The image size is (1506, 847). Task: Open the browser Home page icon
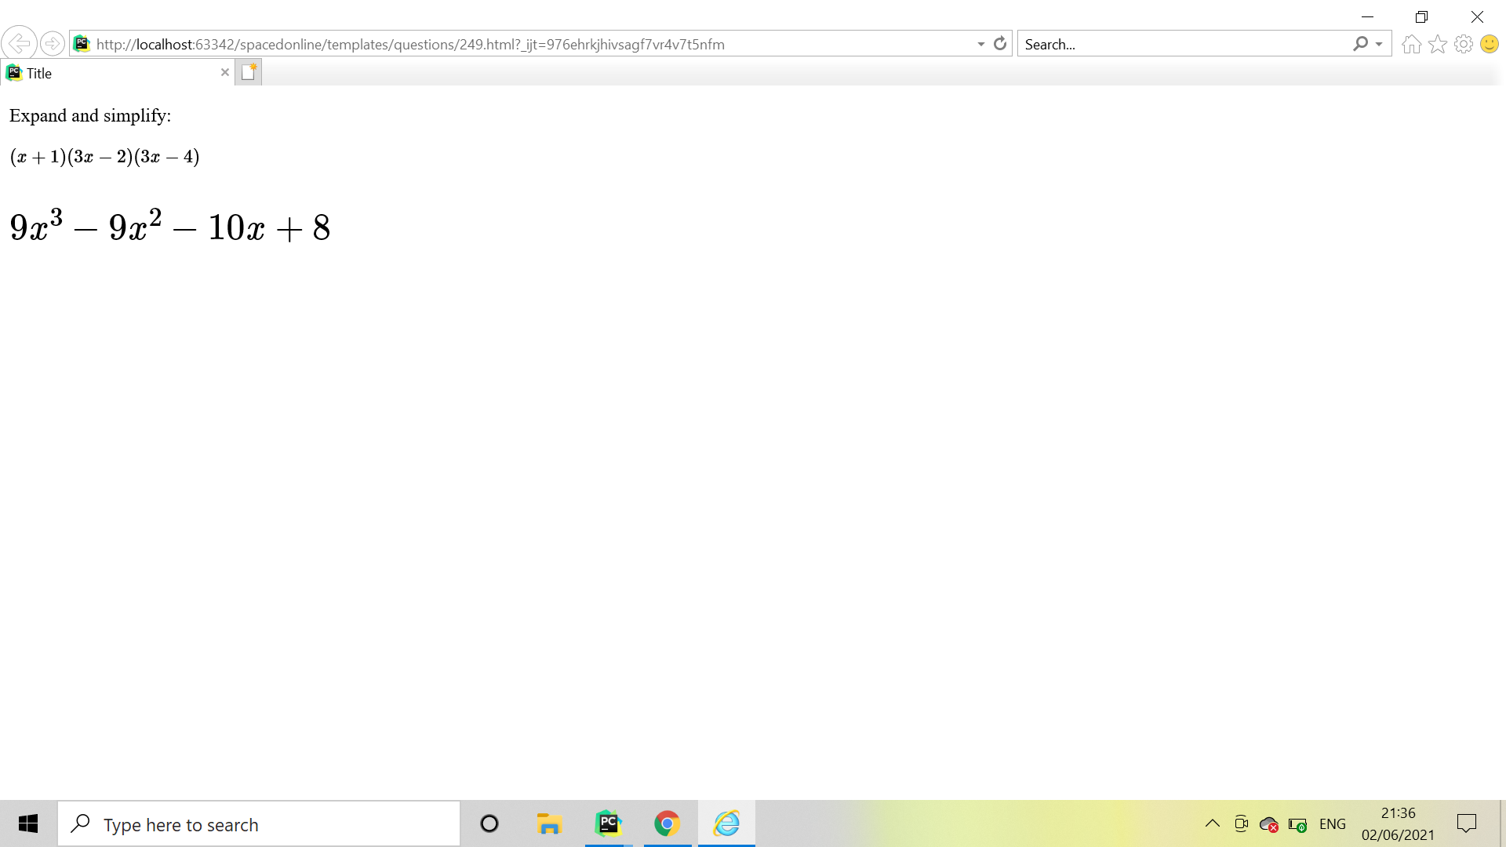(1411, 44)
